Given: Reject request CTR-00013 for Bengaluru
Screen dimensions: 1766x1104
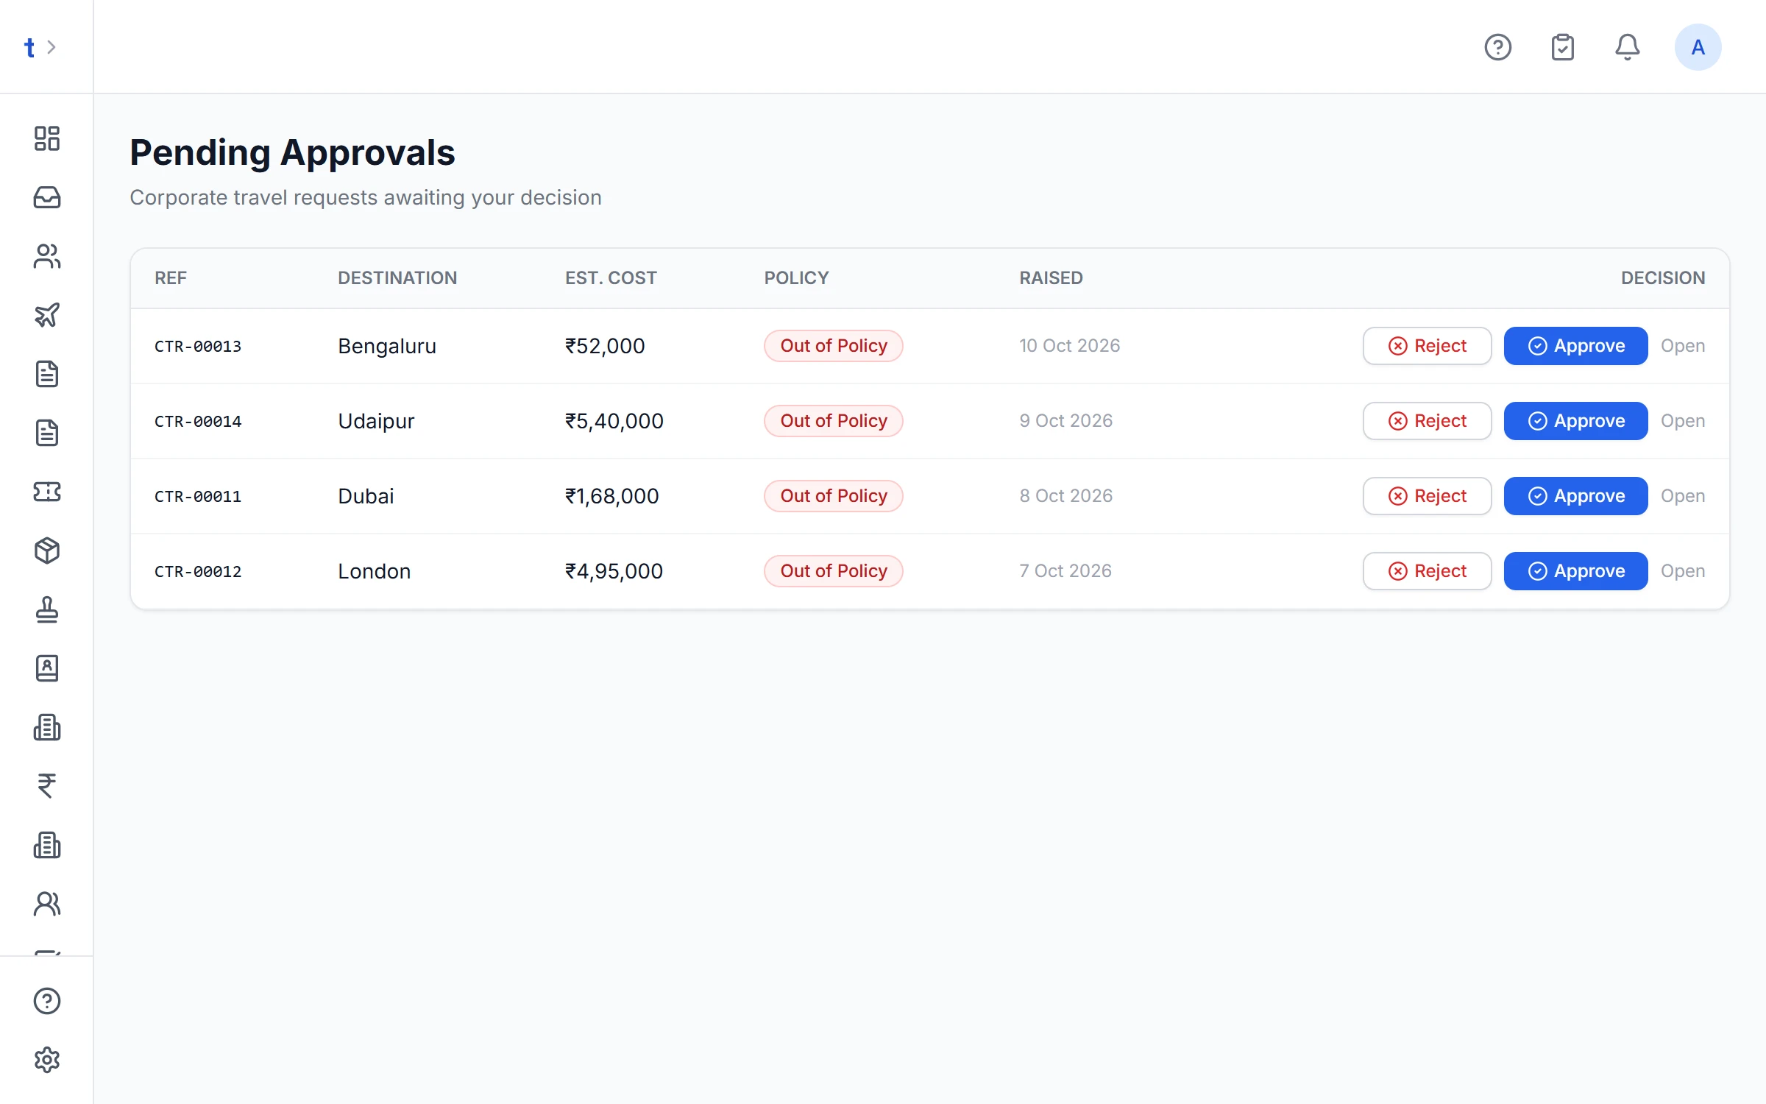Looking at the screenshot, I should click(1427, 346).
